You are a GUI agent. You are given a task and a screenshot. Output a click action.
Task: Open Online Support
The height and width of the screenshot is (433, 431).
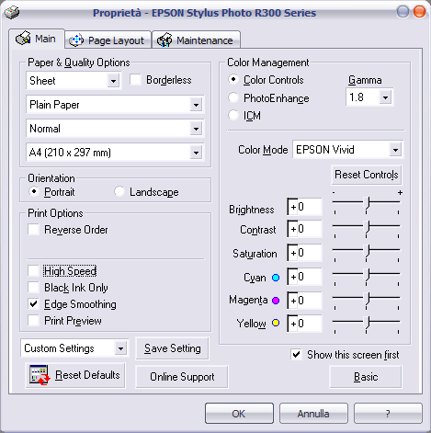point(182,377)
